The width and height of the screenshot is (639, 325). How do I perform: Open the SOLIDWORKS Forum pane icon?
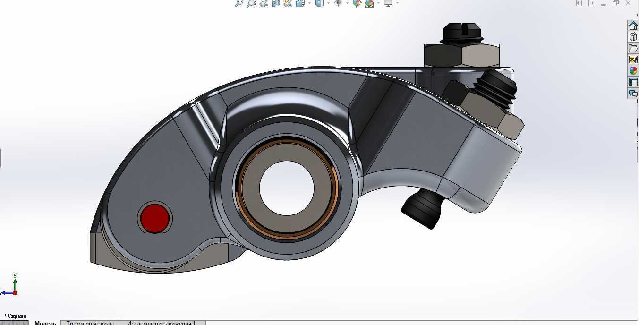(633, 94)
